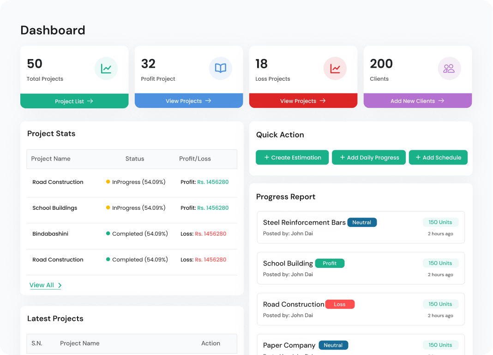
Task: Select the School Buildings project row
Action: (x=54, y=208)
